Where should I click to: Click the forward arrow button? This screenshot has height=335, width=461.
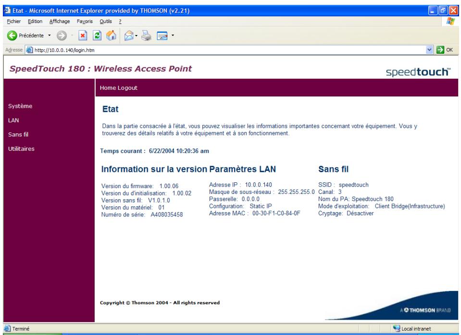[62, 36]
